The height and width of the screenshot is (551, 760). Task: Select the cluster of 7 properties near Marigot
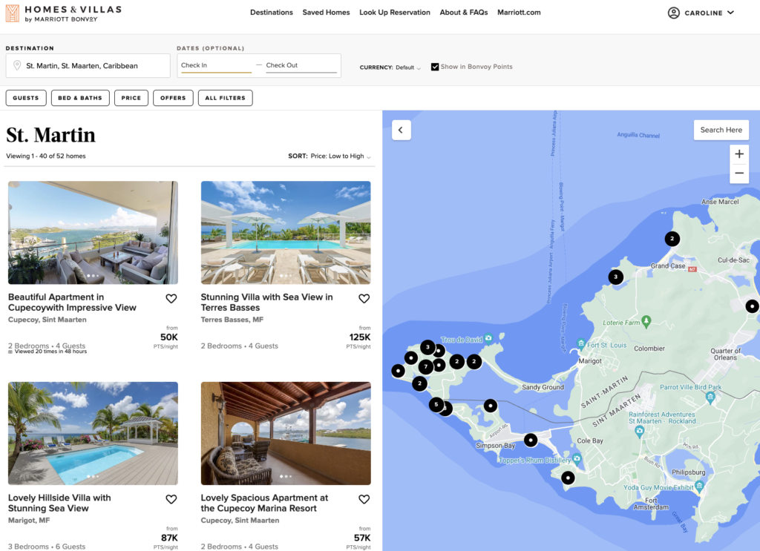pos(425,366)
